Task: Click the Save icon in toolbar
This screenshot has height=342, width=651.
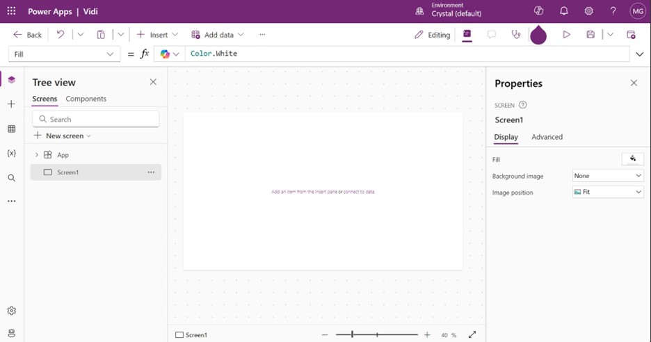Action: [590, 35]
